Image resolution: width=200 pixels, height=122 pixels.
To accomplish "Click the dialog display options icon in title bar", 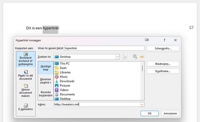I will [147, 40].
